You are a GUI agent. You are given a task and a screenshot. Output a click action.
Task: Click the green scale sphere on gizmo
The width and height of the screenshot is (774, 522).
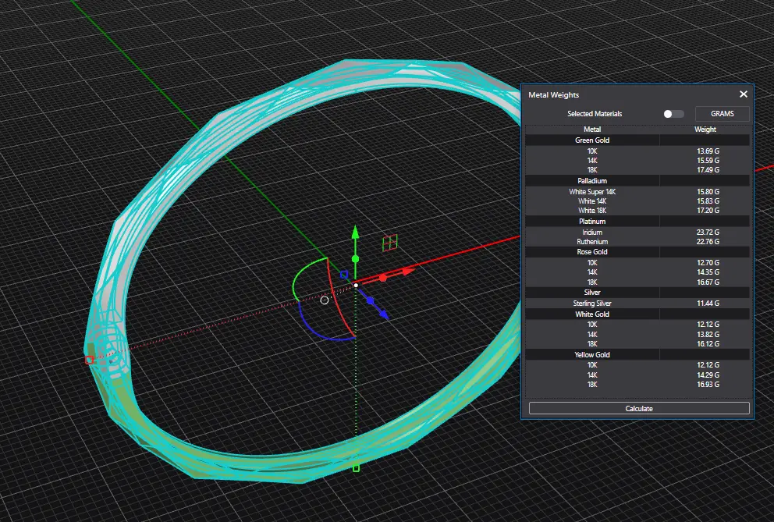[x=356, y=259]
